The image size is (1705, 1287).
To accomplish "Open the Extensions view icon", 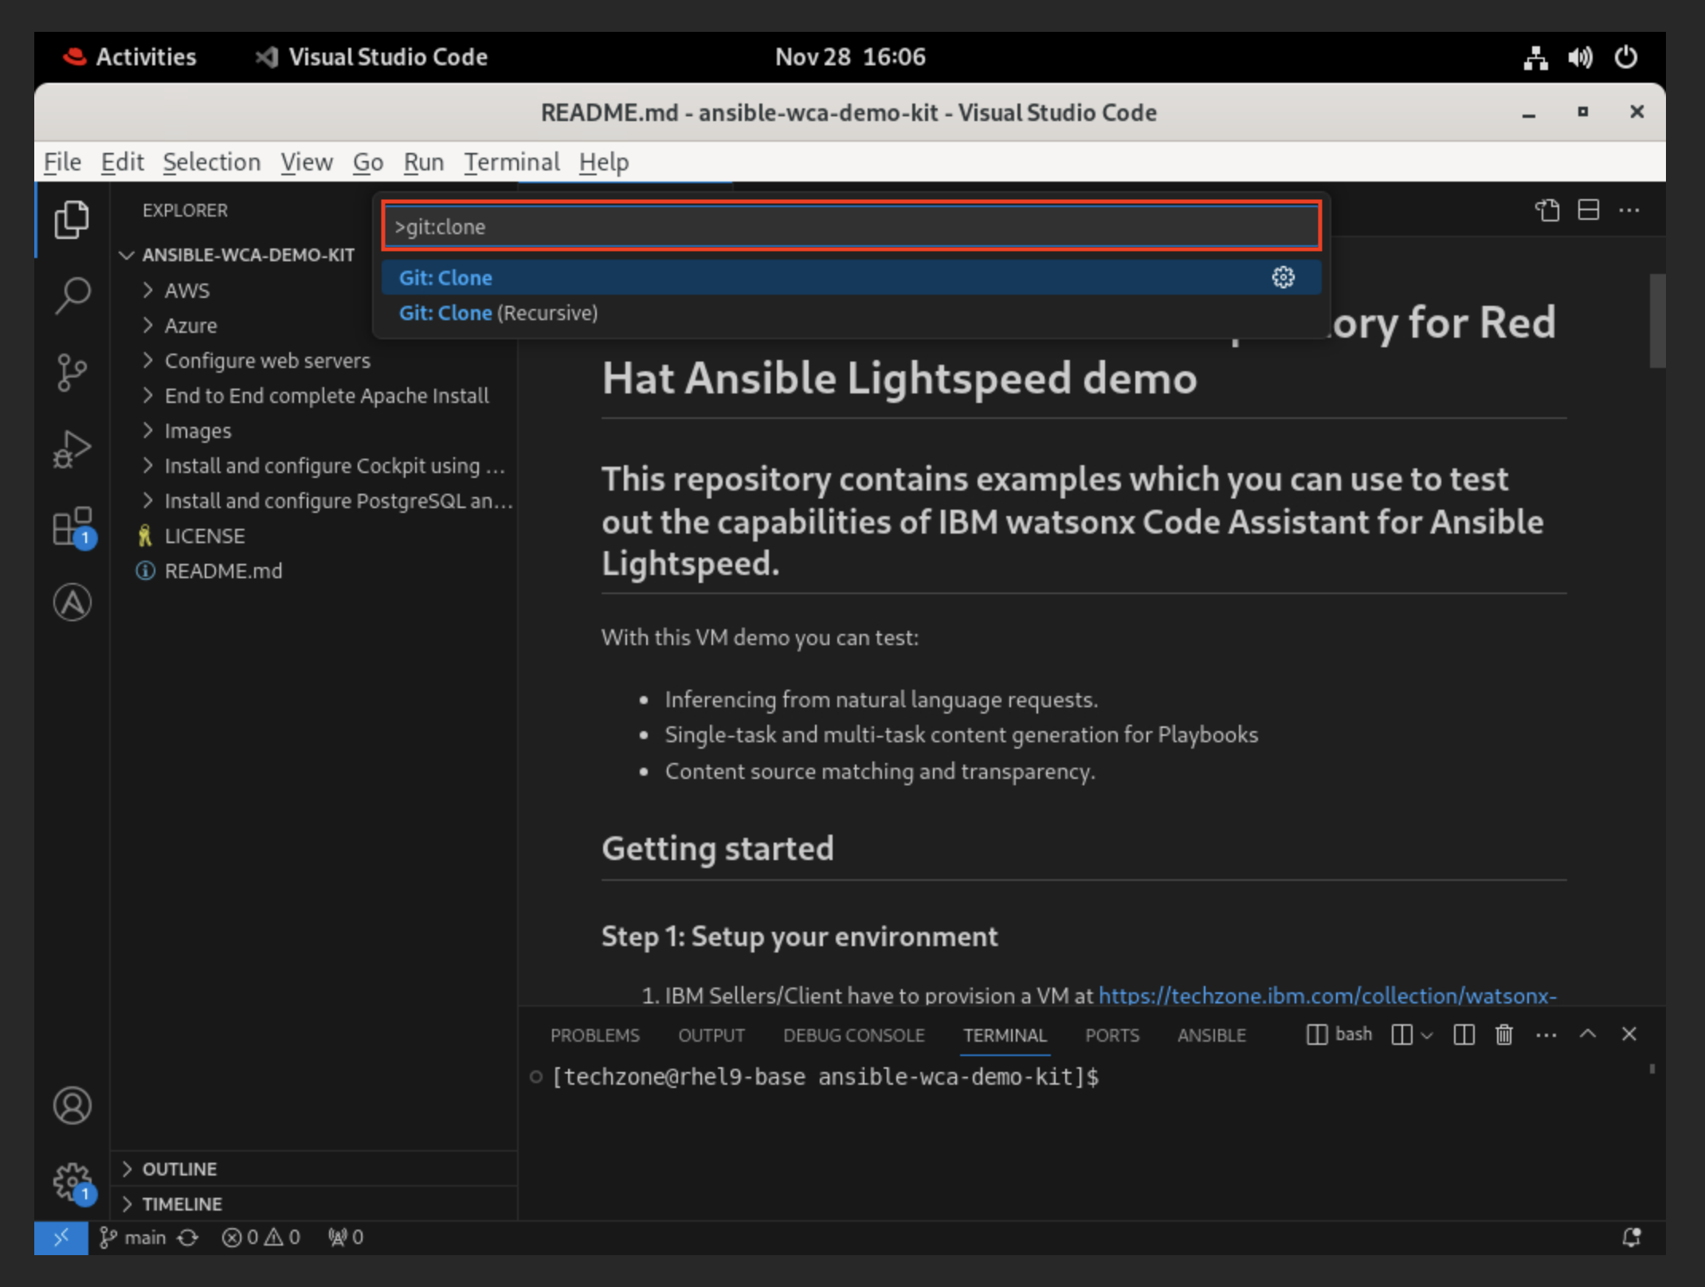I will [72, 526].
